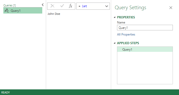Open the All Properties link
The image size is (179, 95).
click(x=126, y=34)
